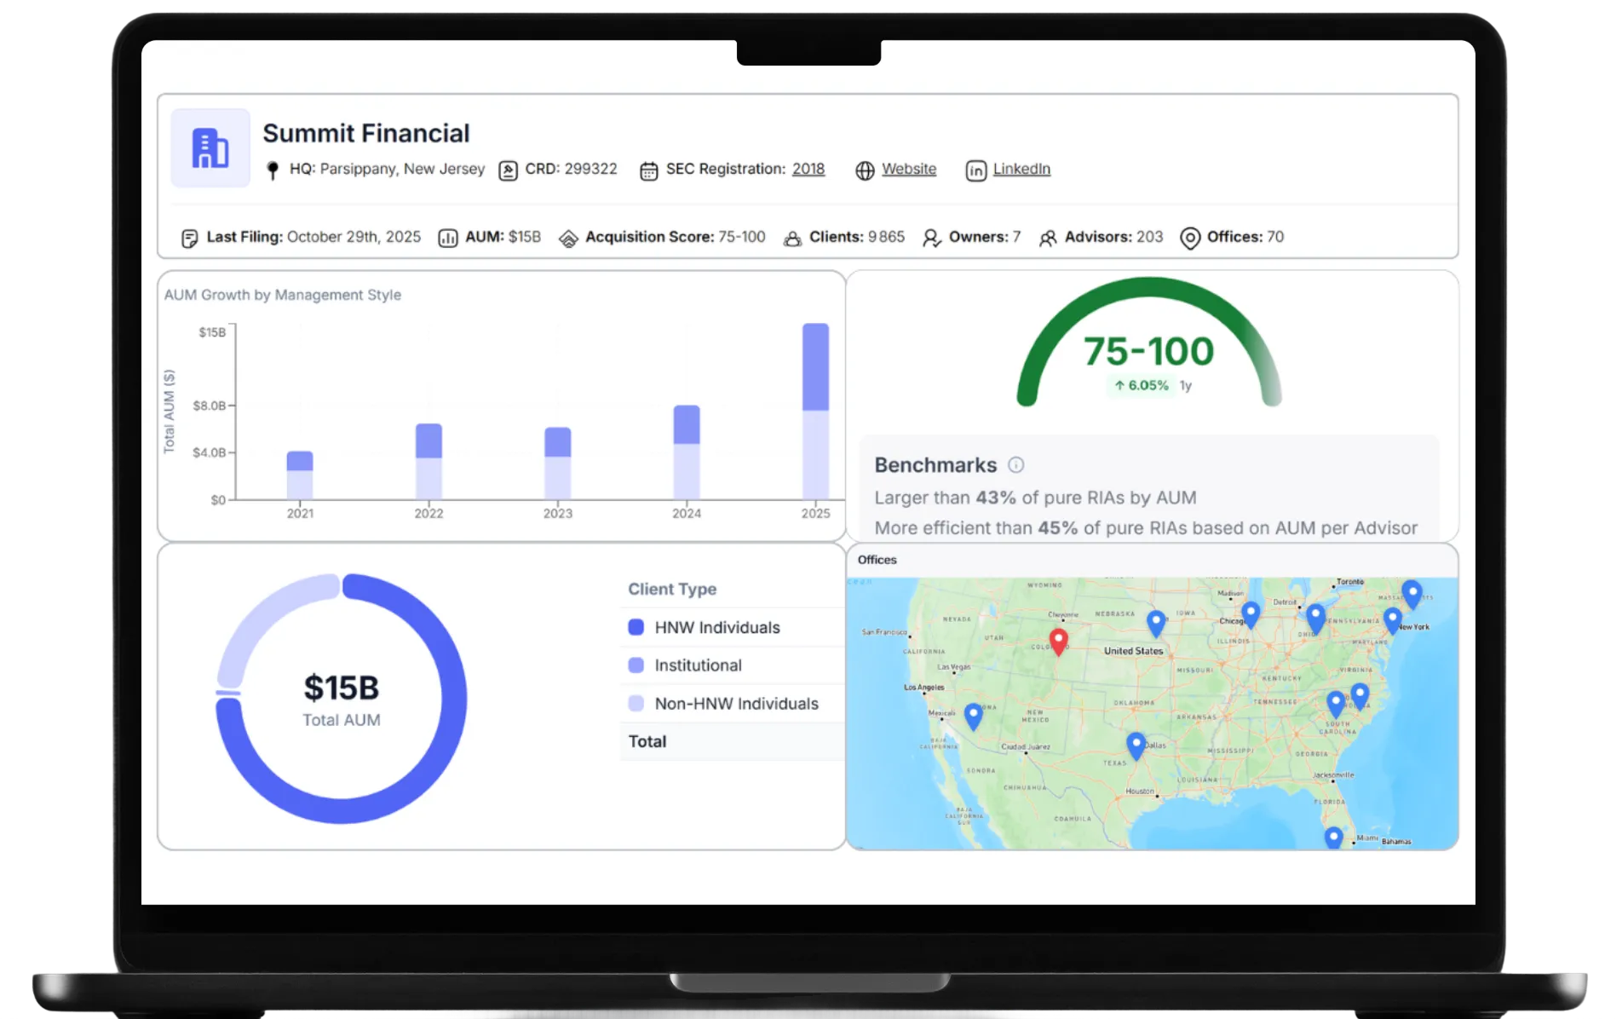
Task: Click "Larger than 43% of pure RIAs" line
Action: (x=1035, y=498)
